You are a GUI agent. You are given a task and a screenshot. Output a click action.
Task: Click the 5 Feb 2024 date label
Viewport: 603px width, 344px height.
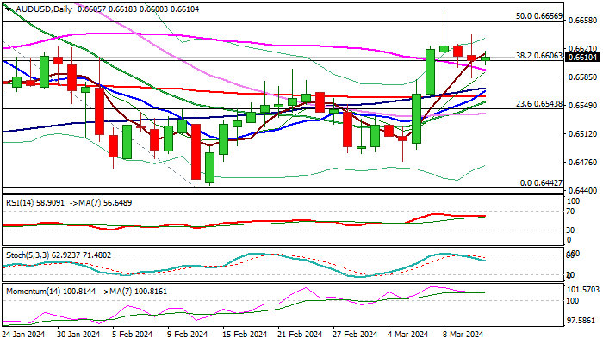[134, 335]
